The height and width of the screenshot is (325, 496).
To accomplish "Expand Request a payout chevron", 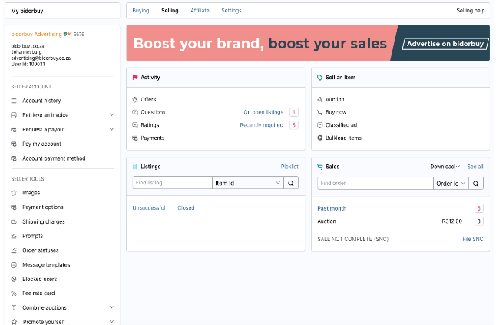I will point(111,129).
